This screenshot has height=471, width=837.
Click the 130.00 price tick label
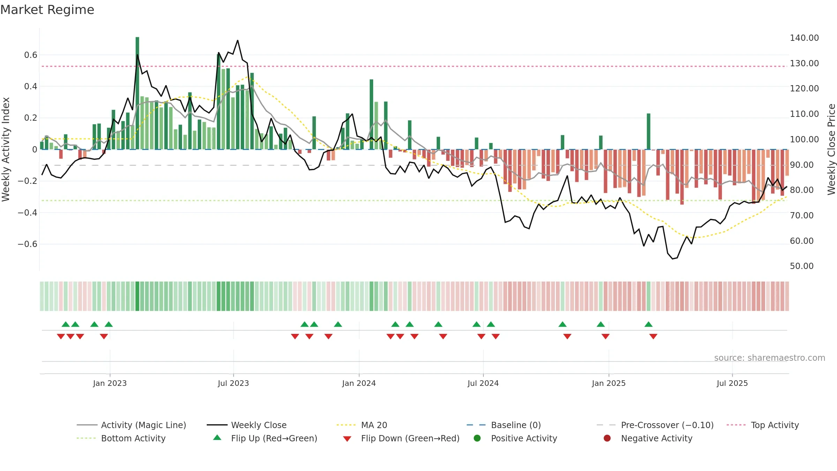click(804, 63)
